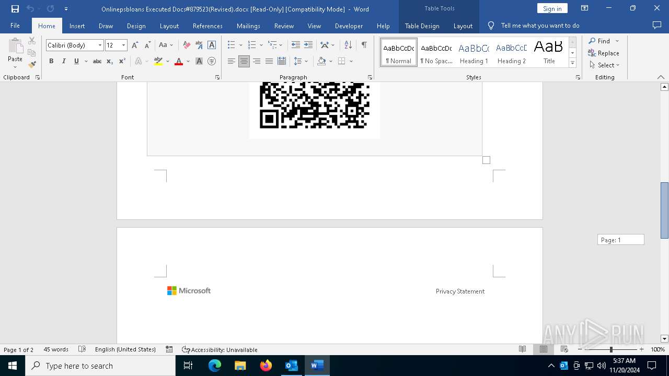669x376 pixels.
Task: Decrease font size with the shrink font icon
Action: 147,45
